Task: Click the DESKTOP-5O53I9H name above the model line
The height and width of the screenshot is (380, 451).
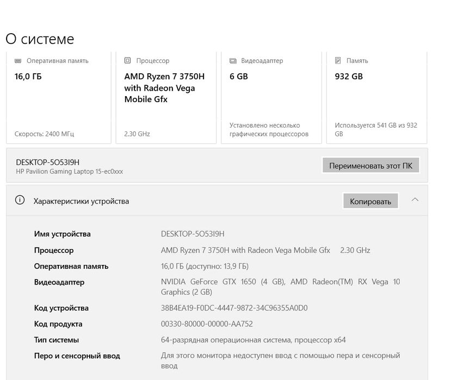Action: click(48, 162)
